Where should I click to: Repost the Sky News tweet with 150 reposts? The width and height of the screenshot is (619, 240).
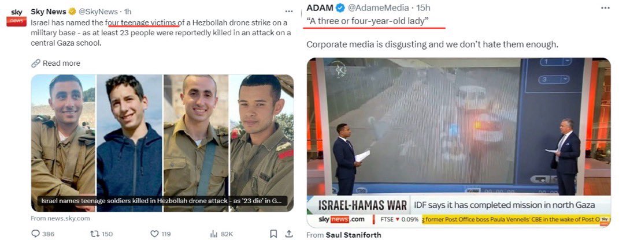tap(95, 234)
